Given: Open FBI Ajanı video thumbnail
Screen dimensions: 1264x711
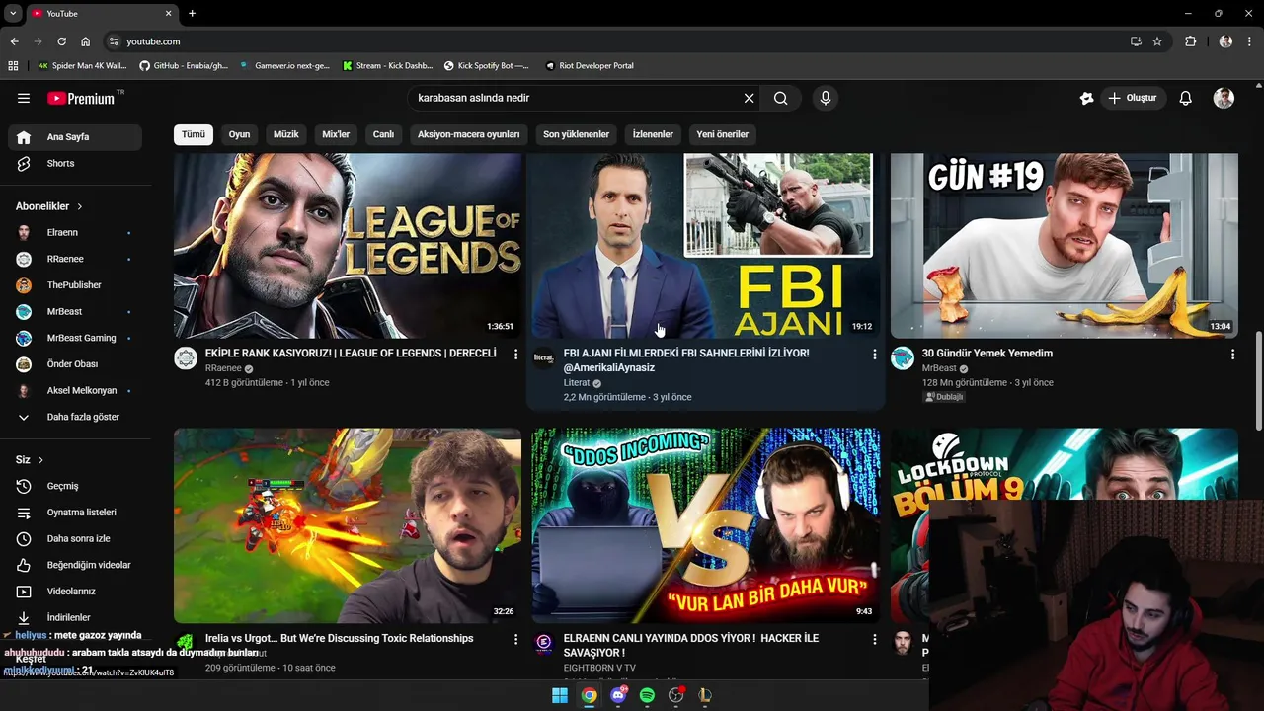Looking at the screenshot, I should (x=705, y=246).
